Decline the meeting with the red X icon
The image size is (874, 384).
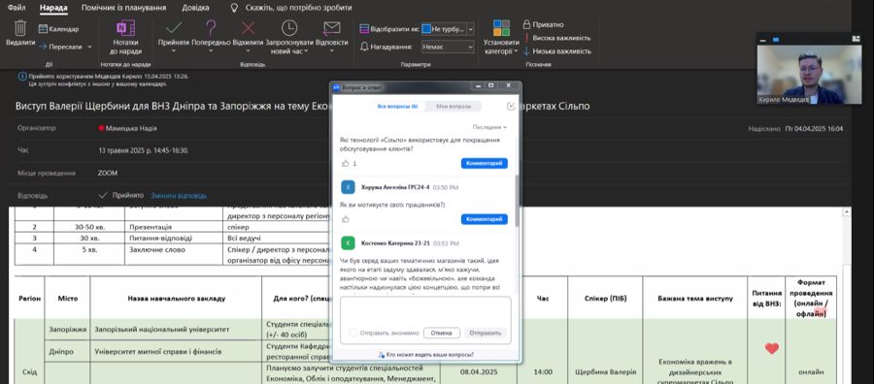248,28
